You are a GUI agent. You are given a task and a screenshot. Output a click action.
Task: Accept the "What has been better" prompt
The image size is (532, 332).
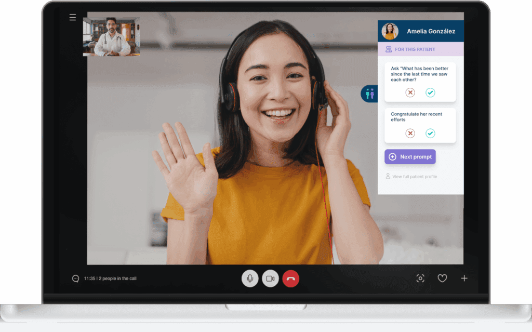click(430, 92)
